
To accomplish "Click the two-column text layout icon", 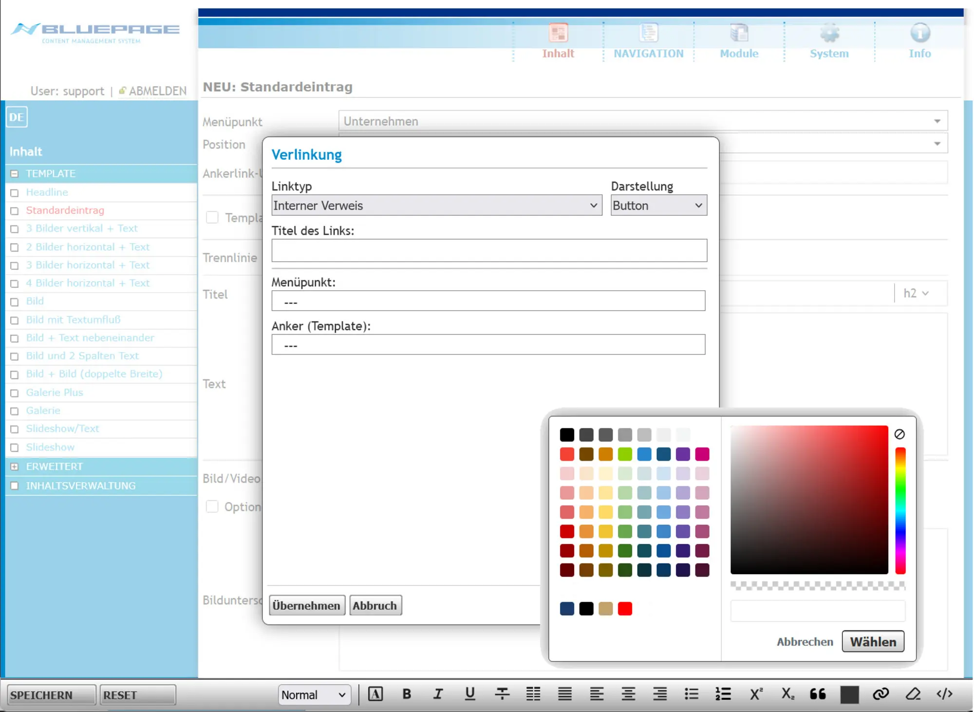I will [x=533, y=694].
